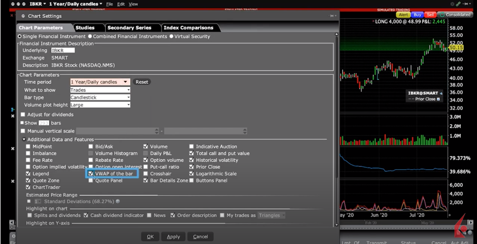Enable the Crosshair checkbox
Viewport: 477px width, 244px height.
146,174
